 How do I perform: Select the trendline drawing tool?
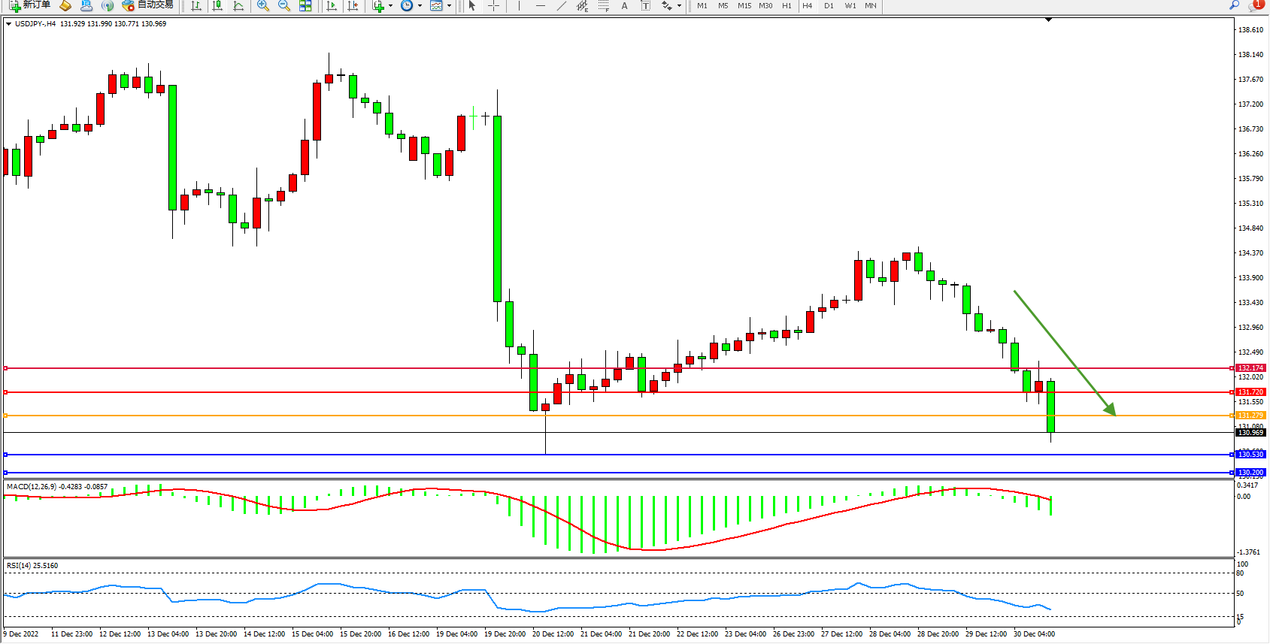point(561,6)
